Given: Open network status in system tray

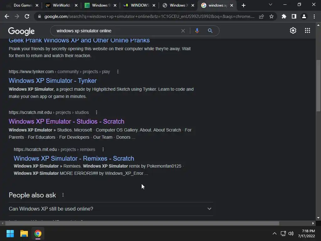Looking at the screenshot, I should click(283, 233).
